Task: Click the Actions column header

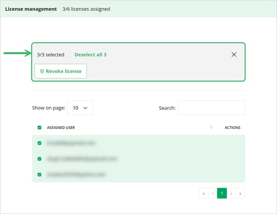Action: 232,128
